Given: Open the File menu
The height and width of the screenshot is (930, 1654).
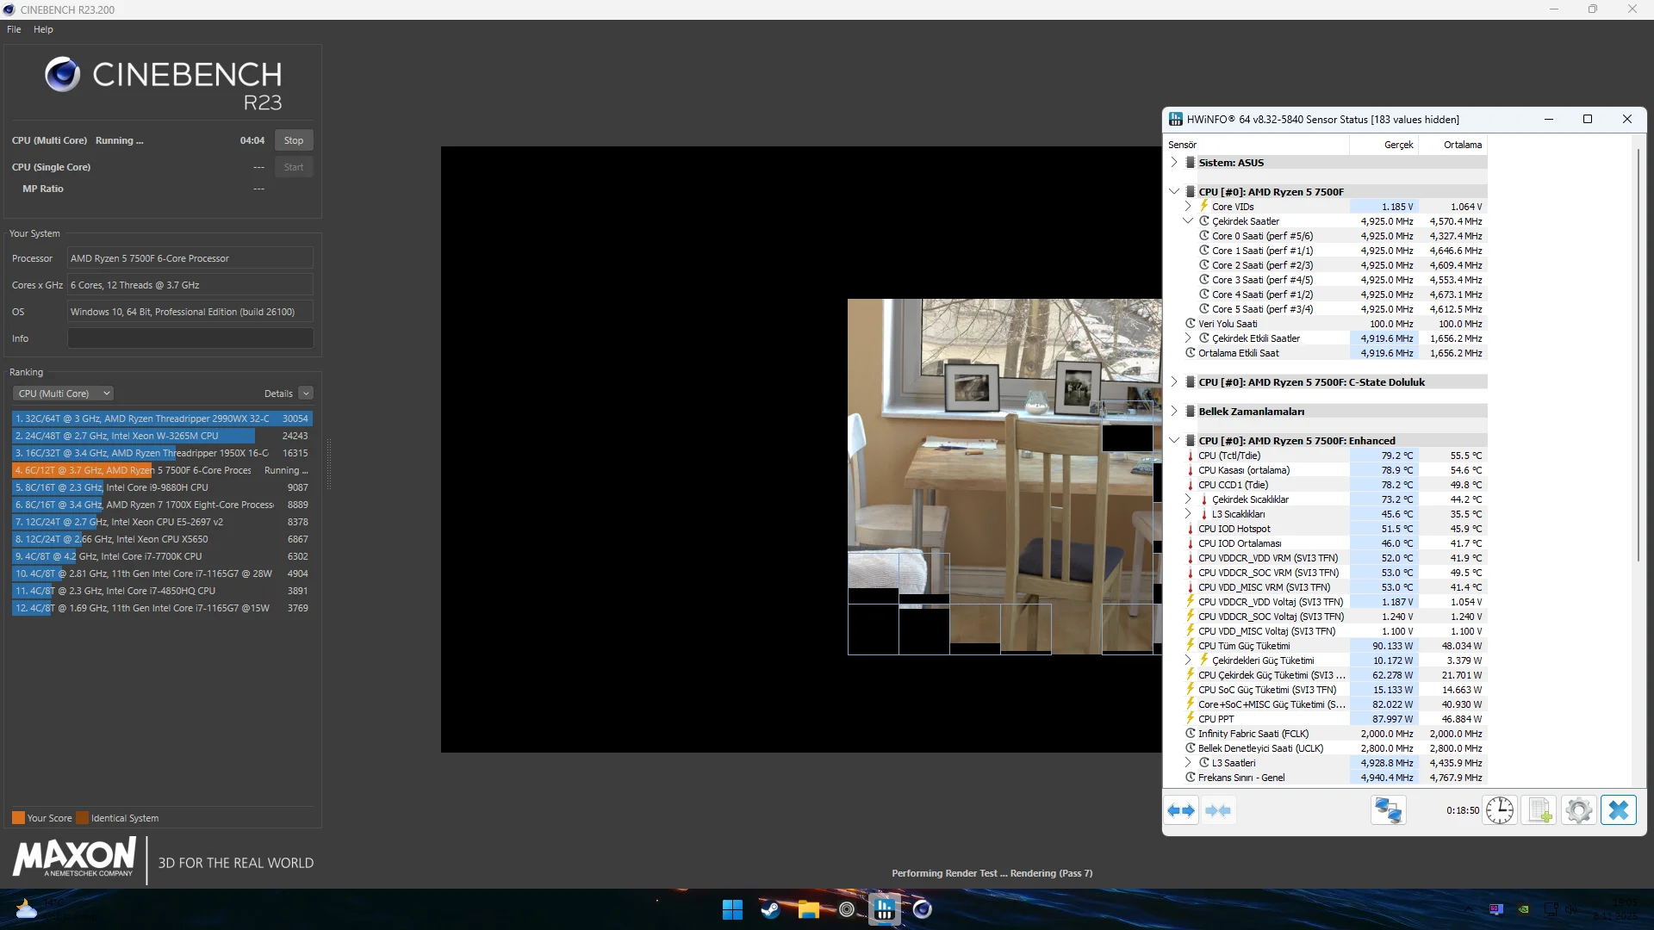Looking at the screenshot, I should click(x=14, y=29).
